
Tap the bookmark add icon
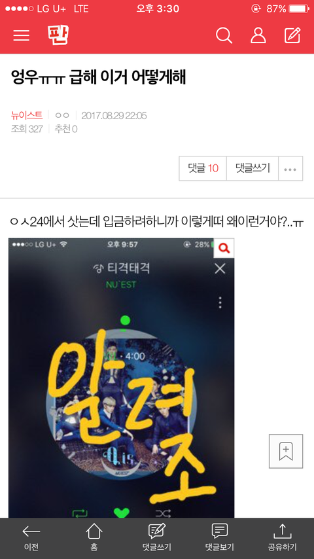coord(286,451)
